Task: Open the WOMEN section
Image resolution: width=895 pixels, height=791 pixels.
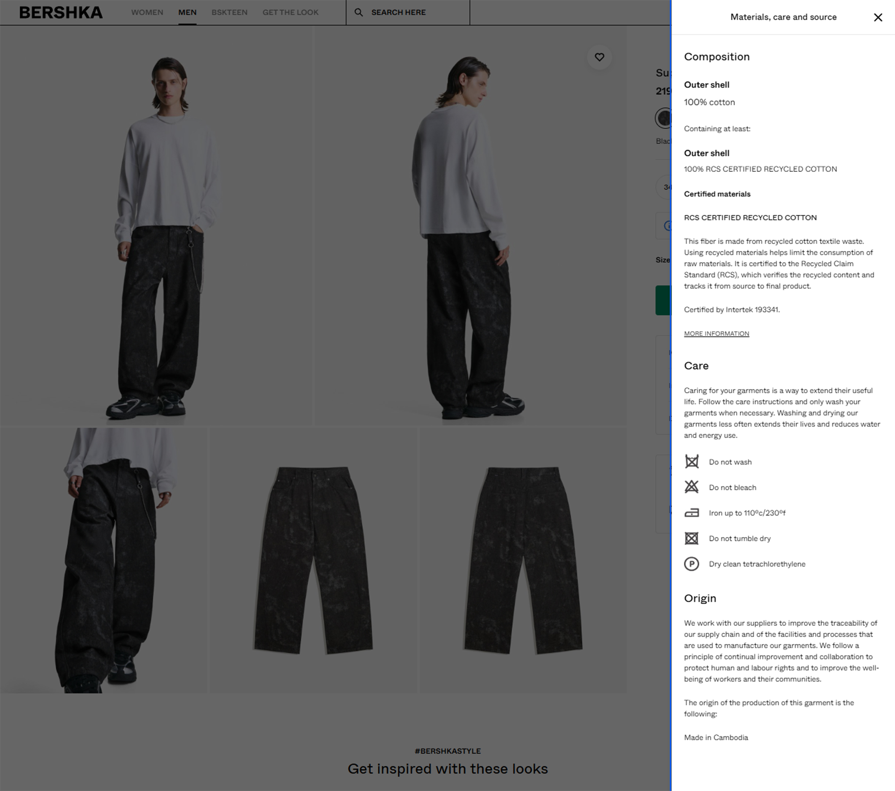Action: pos(147,13)
